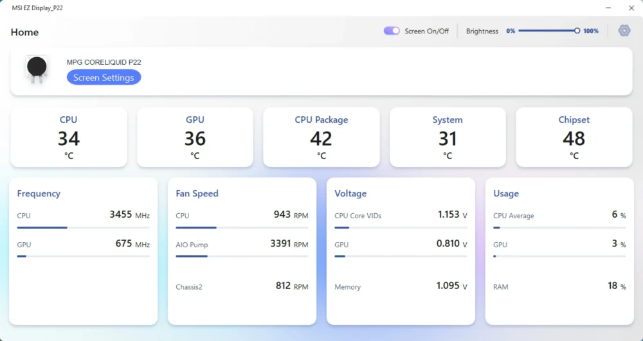Click the CPU frequency progress bar
The image size is (643, 341).
coord(83,227)
